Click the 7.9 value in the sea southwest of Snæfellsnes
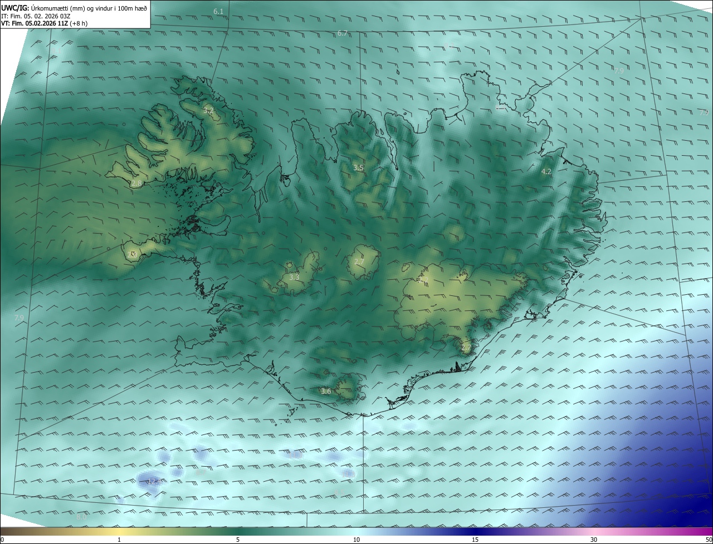This screenshot has height=544, width=713. pos(19,318)
